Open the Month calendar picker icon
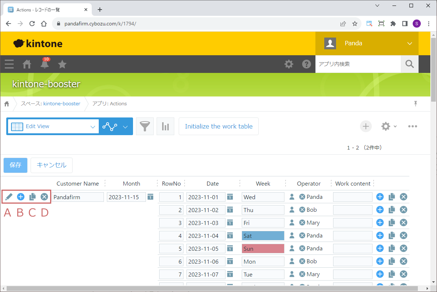Viewport: 437px width, 292px height. (150, 197)
